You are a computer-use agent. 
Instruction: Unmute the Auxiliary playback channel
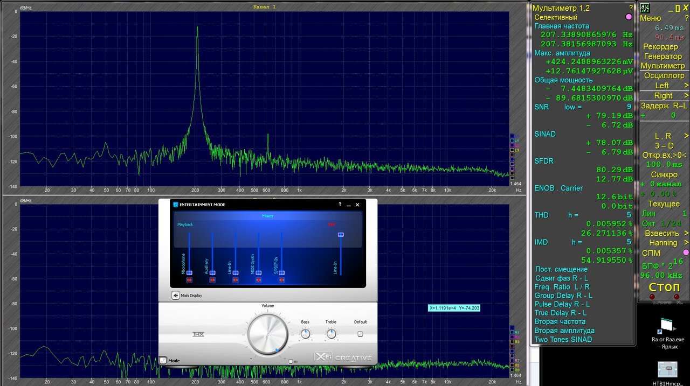click(212, 280)
